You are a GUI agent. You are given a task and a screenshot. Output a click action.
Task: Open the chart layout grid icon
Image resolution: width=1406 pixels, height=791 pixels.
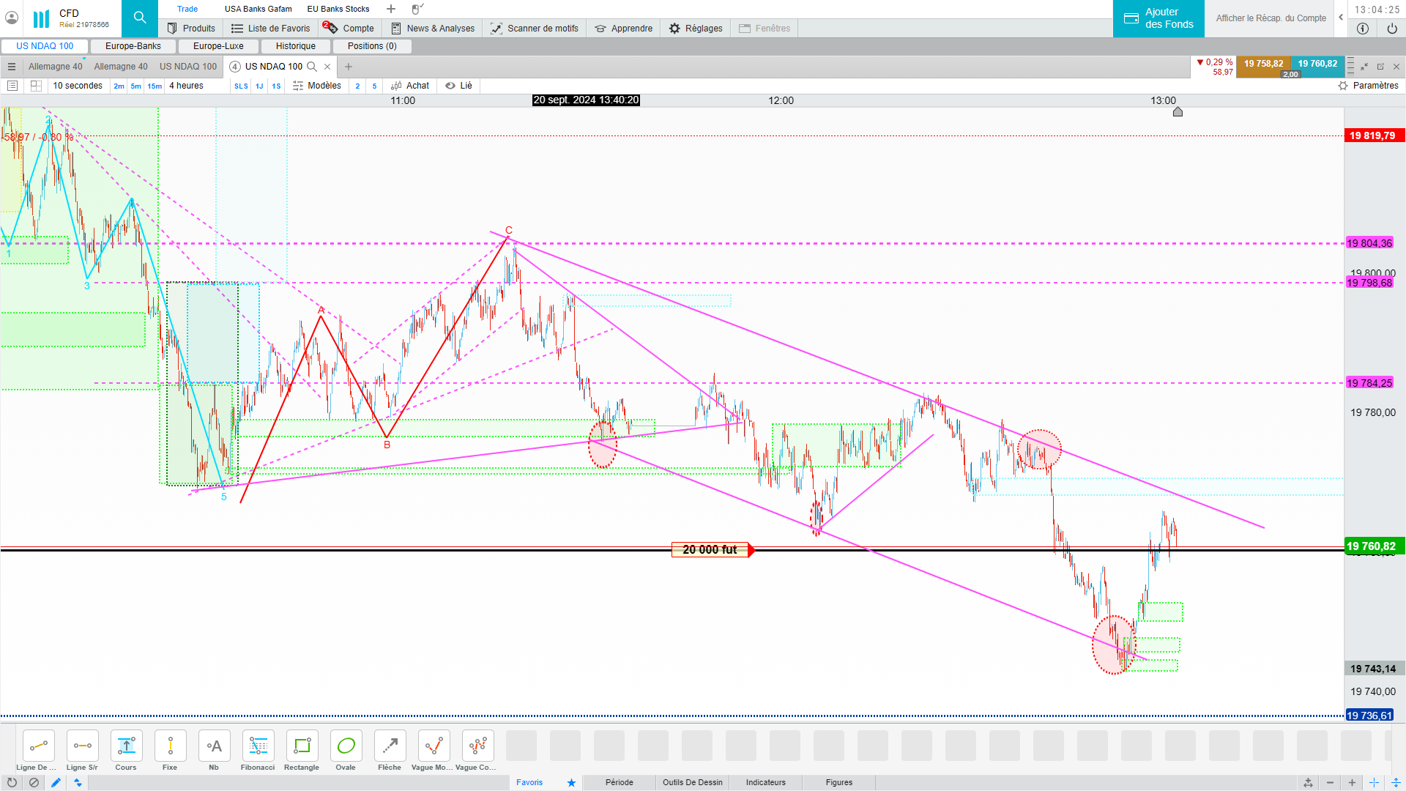[x=36, y=86]
